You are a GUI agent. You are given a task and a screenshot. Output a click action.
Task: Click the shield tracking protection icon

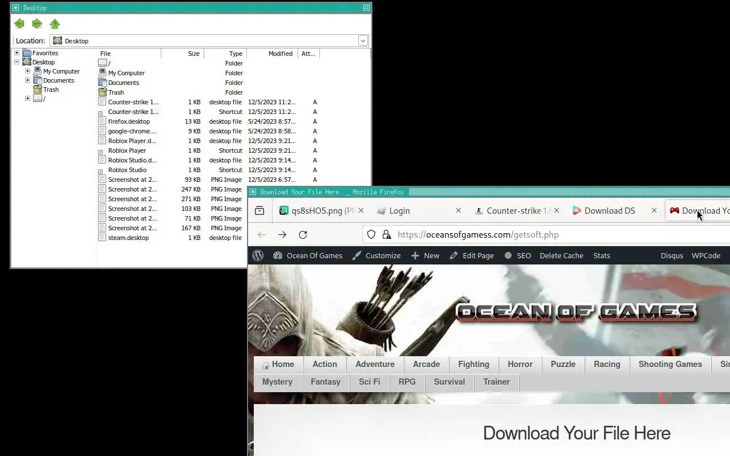(x=371, y=234)
